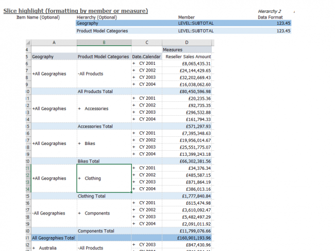Screen dimensions: 335x251
Task: Expand CY 2004 in the Bikes group
Action: 134,154
